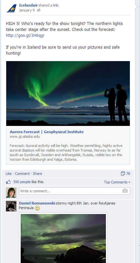
Task: Click the January 9 timestamp
Action: point(27,10)
